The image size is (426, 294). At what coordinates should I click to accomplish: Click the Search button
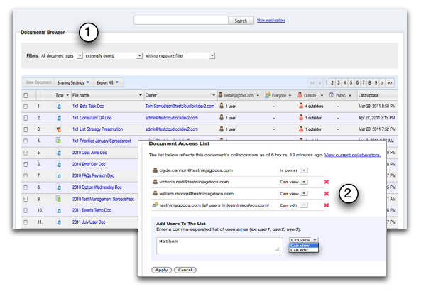tap(241, 21)
